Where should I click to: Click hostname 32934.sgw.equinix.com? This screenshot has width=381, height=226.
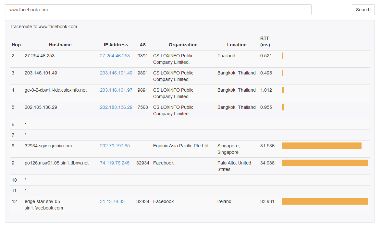(48, 146)
